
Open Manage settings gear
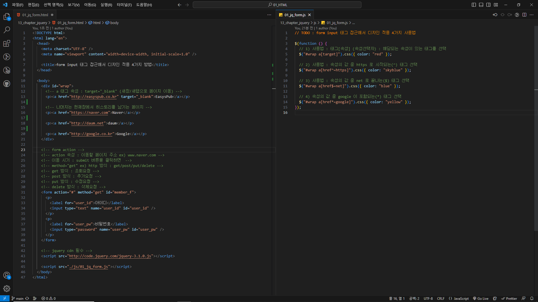click(x=7, y=288)
